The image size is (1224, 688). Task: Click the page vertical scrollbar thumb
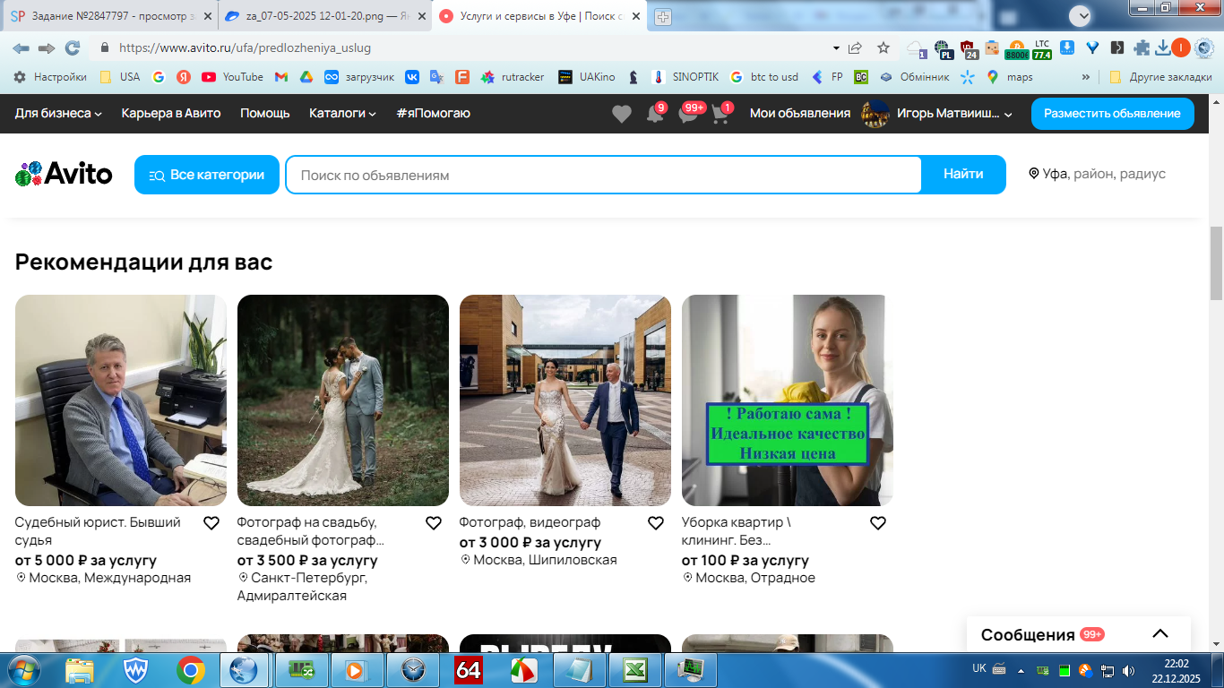tap(1217, 263)
